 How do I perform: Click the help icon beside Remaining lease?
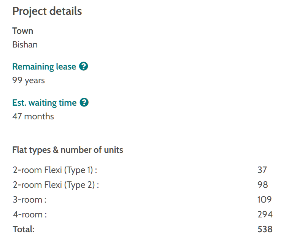pos(84,67)
